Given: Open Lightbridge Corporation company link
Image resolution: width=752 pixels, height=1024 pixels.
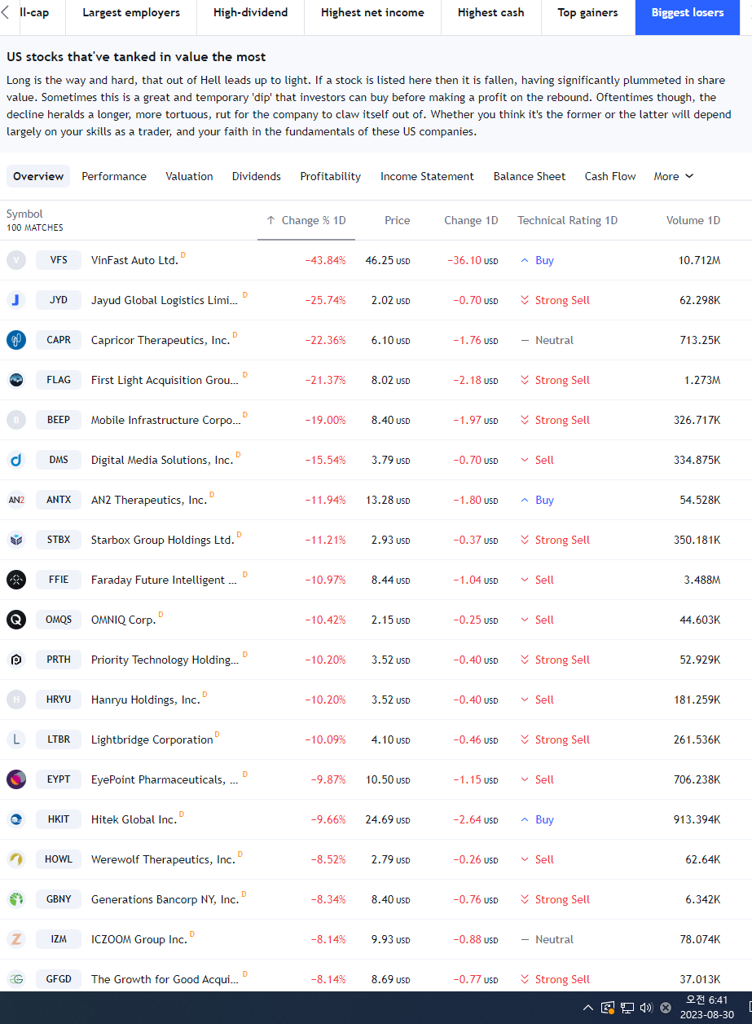Looking at the screenshot, I should point(152,739).
